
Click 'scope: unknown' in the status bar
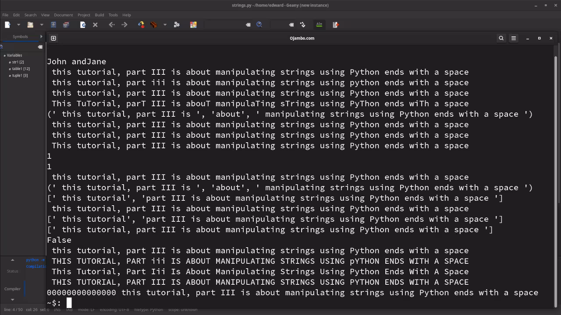183,310
